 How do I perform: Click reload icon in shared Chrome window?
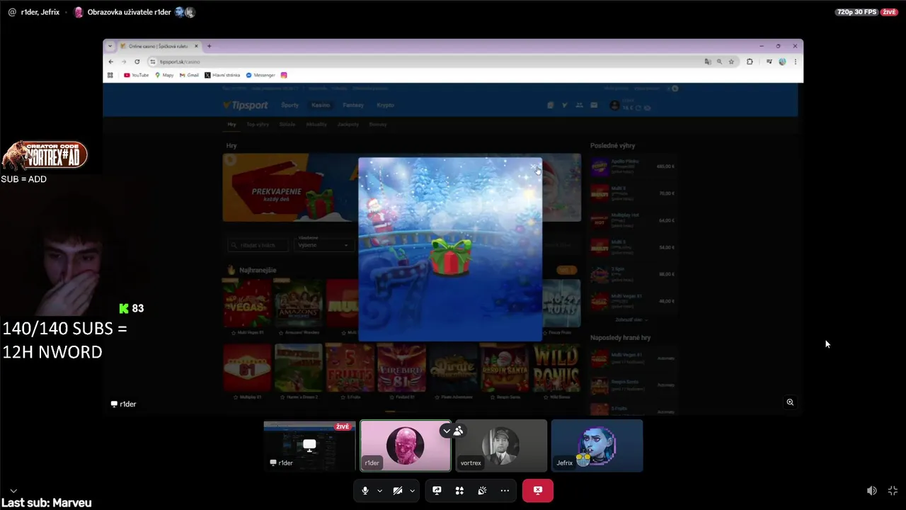coord(137,62)
